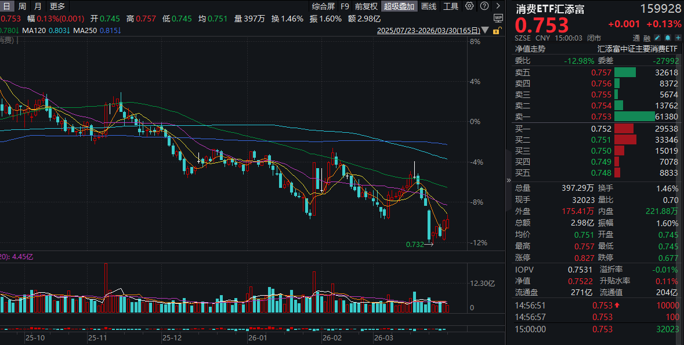Image resolution: width=684 pixels, height=345 pixels.
Task: Click the WP monitor icon
Action: click(497, 18)
